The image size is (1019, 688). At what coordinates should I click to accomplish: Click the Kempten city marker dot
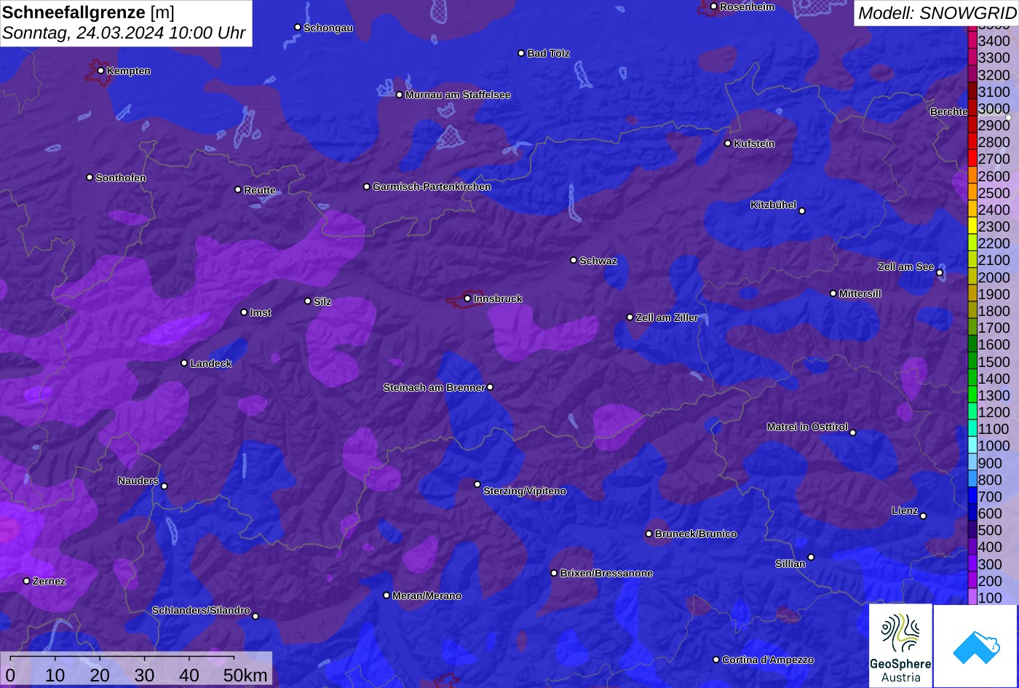(x=100, y=71)
